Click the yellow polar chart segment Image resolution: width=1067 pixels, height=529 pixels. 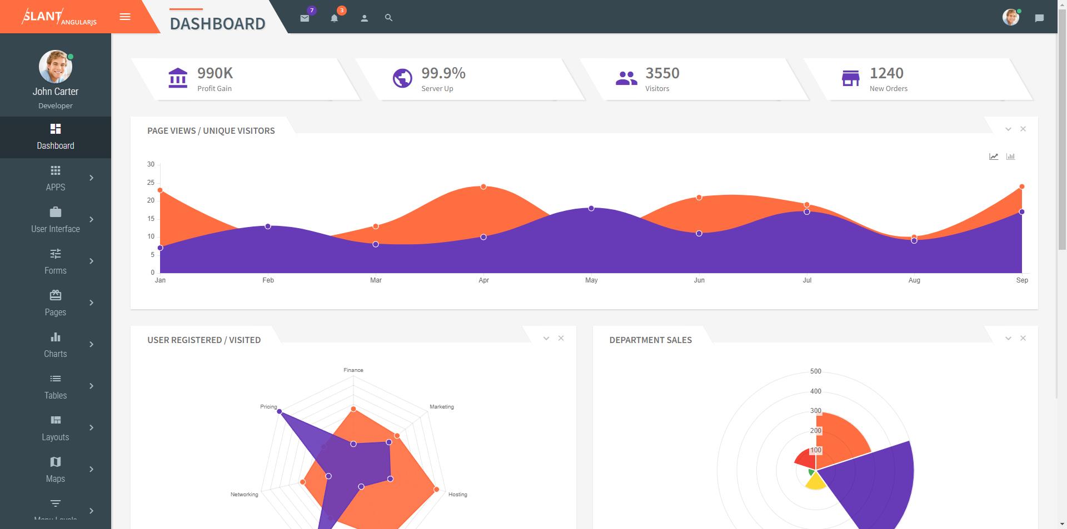tap(816, 482)
